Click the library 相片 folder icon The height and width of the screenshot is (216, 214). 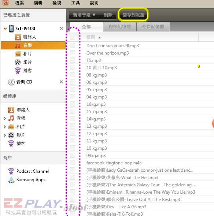(x=11, y=127)
